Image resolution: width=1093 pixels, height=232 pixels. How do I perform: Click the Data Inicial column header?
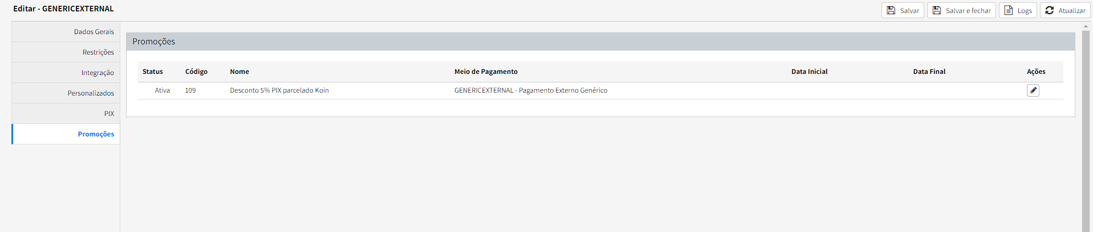pos(809,72)
